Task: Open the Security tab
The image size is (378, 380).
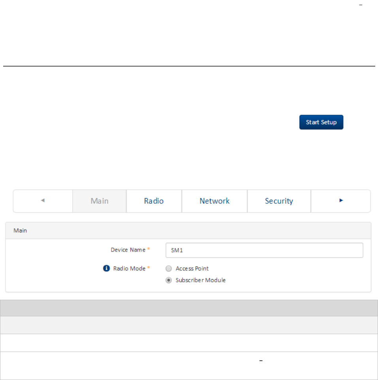Action: pos(279,201)
